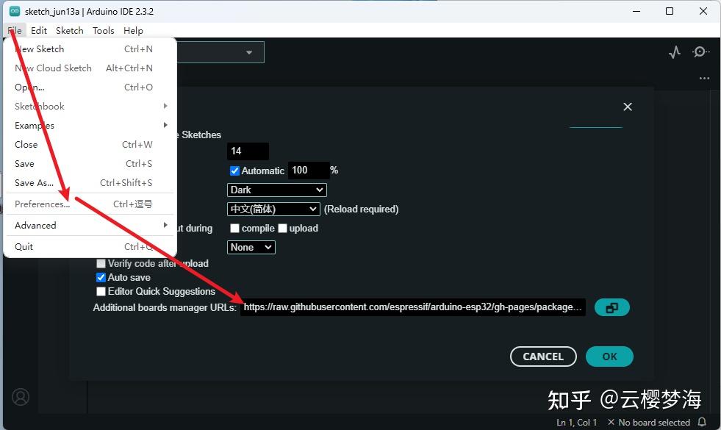Click the ellipsis menu below Serial Monitor
The image size is (721, 430).
coord(703,78)
